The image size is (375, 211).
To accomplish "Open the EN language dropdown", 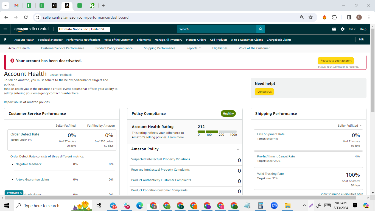I will click(352, 29).
